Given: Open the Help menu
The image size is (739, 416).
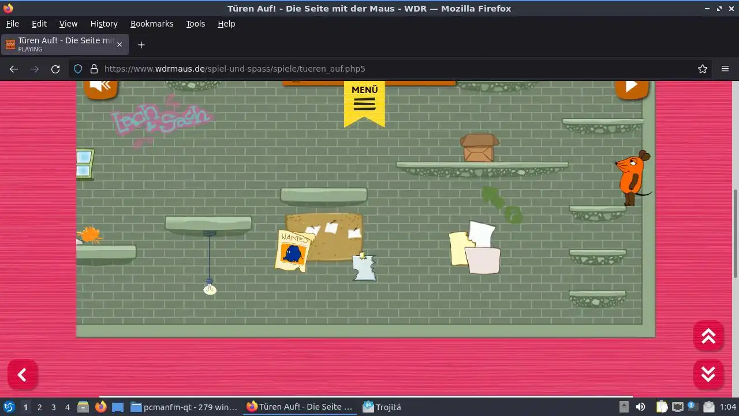Looking at the screenshot, I should pyautogui.click(x=226, y=24).
